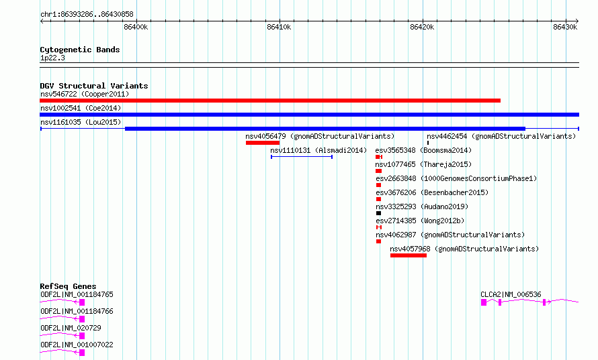
Task: Click the first CLCA2 exon box
Action: click(484, 302)
